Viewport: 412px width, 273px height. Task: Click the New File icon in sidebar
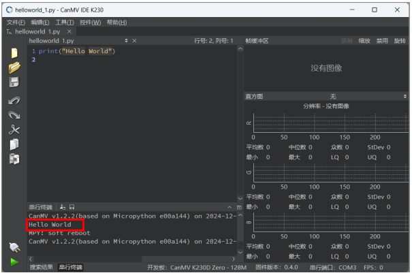(14, 53)
